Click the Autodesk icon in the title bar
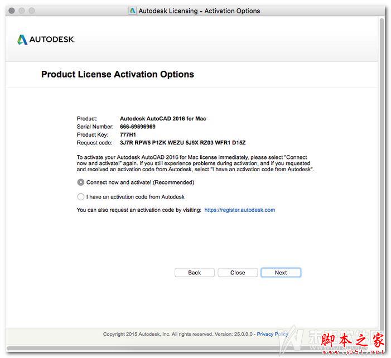Viewport: 391px width, 358px height. click(x=132, y=11)
